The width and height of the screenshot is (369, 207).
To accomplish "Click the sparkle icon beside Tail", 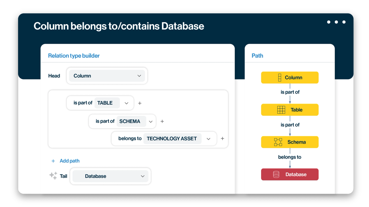I will [x=53, y=176].
